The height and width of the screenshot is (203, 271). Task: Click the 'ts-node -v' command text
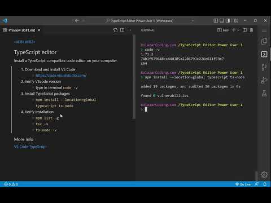(46, 130)
